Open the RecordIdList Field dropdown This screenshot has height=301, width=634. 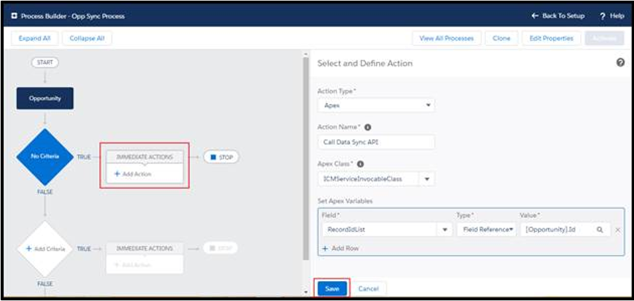(443, 229)
